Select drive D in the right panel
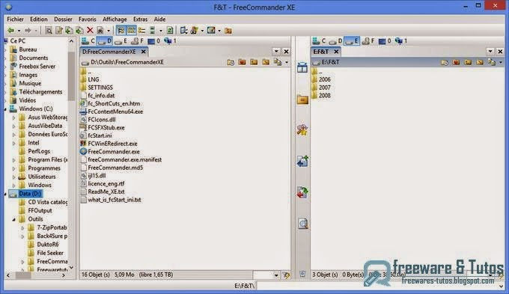The width and height of the screenshot is (509, 294). coord(335,41)
